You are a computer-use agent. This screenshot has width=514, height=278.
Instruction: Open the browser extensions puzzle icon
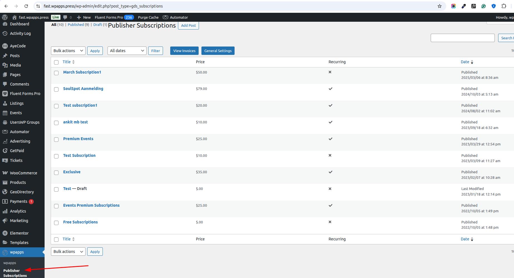504,6
